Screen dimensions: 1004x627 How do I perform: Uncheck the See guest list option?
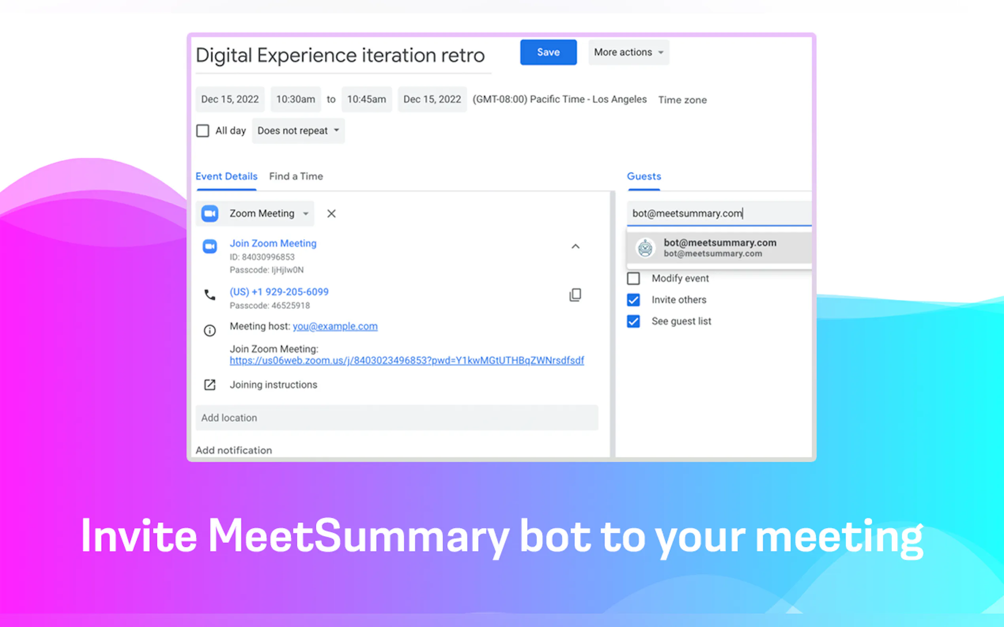coord(633,321)
